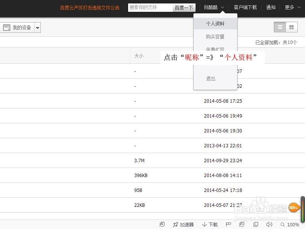Click the IE compatibility mode icon
305x229 pixels.
click(242, 224)
